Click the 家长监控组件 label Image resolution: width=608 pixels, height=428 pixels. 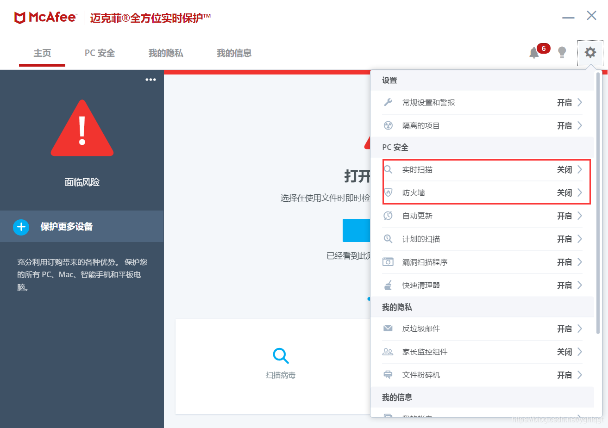(x=425, y=352)
